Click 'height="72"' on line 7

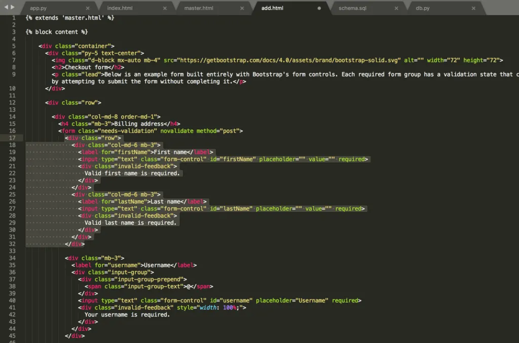click(x=481, y=60)
